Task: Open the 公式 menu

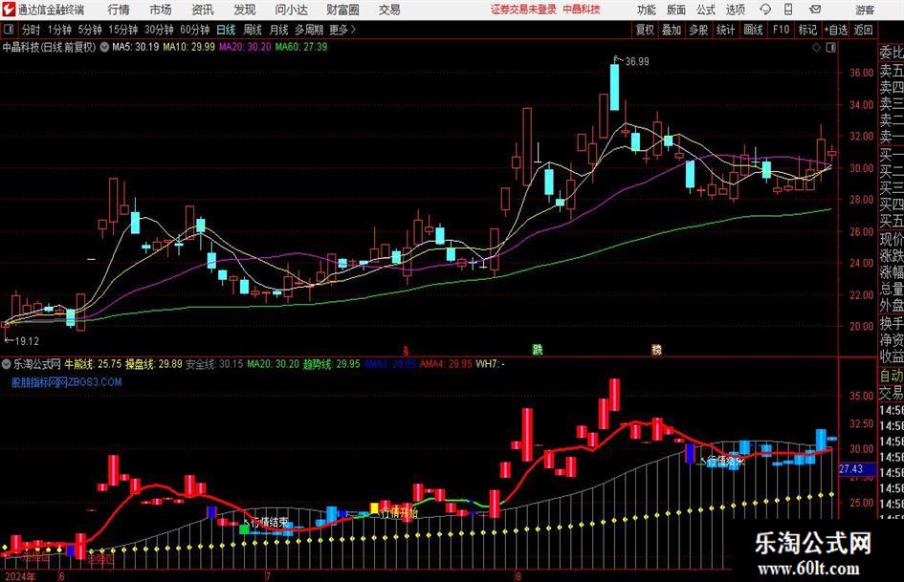Action: [x=705, y=10]
